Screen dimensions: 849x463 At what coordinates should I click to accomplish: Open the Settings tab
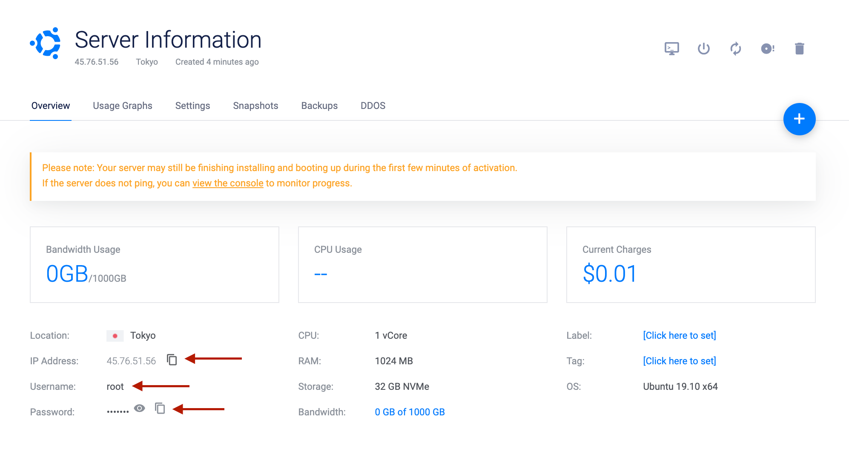[x=192, y=106]
